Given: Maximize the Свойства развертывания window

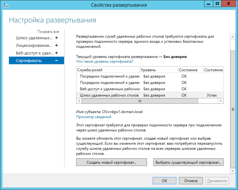Looking at the screenshot, I should click(217, 4).
